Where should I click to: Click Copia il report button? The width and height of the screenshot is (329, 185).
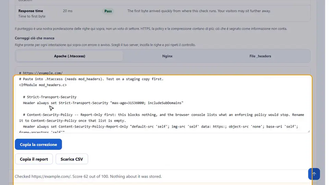coord(34,159)
